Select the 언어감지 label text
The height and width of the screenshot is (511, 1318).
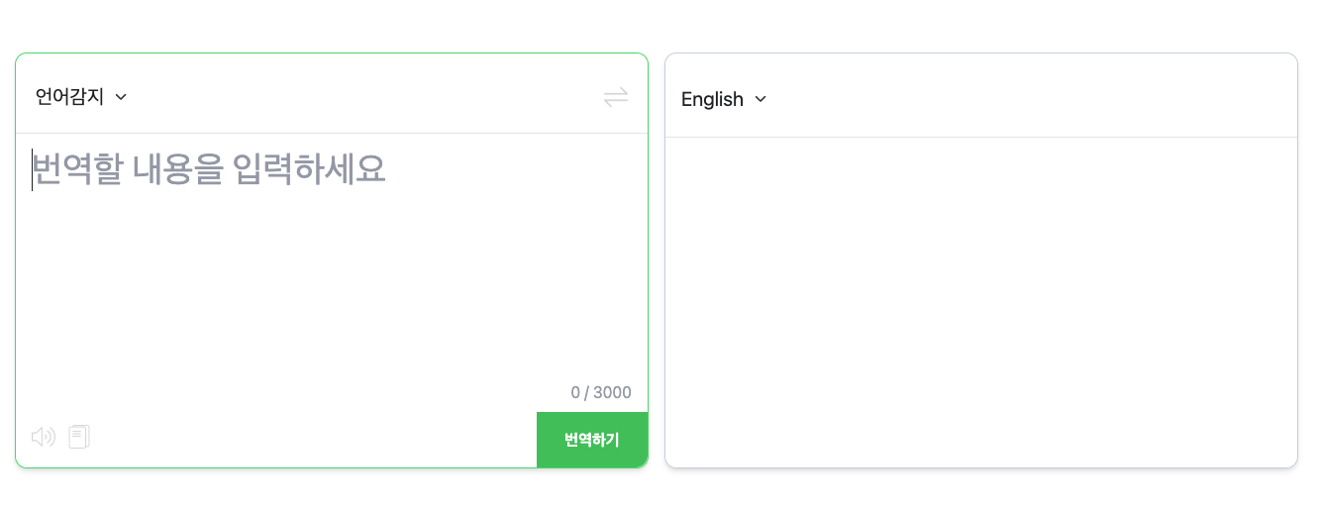69,96
